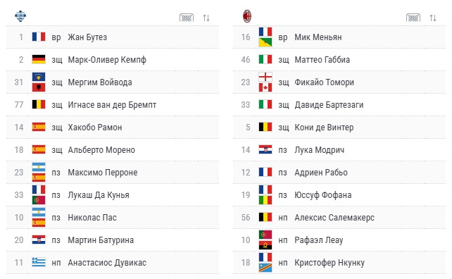Select Хакобо Рамон in Como lineup

pos(95,128)
